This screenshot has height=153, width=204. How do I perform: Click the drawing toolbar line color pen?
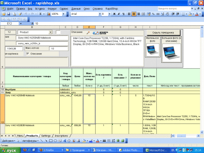pos(91,141)
